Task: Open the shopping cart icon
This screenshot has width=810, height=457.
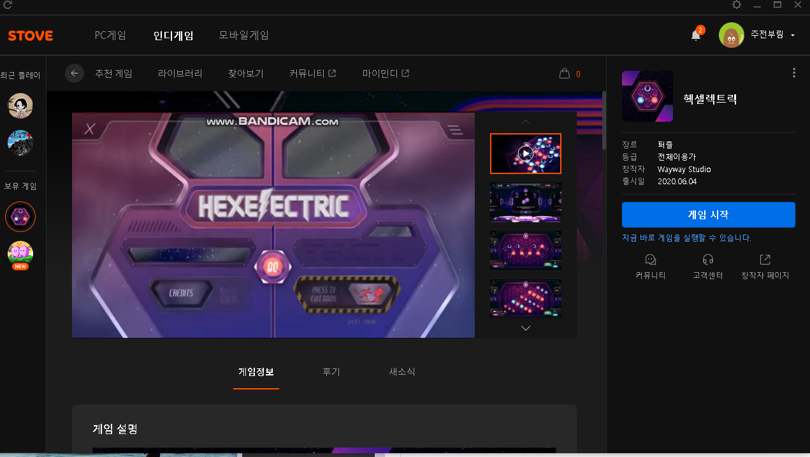Action: pyautogui.click(x=564, y=73)
